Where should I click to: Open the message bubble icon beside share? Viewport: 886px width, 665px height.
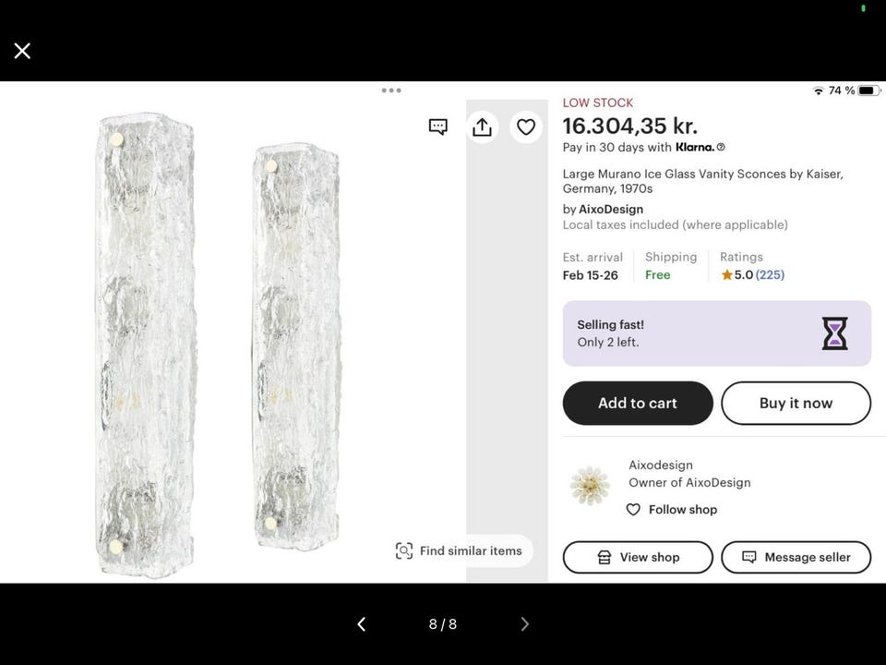click(438, 127)
